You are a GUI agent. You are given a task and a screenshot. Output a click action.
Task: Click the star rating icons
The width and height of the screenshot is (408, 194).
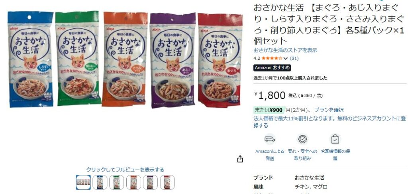(272, 58)
